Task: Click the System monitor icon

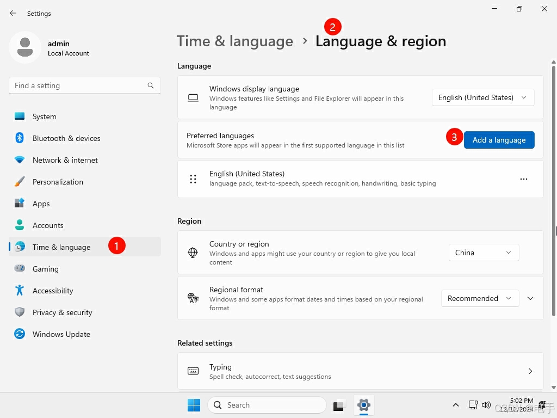Action: coord(20,116)
